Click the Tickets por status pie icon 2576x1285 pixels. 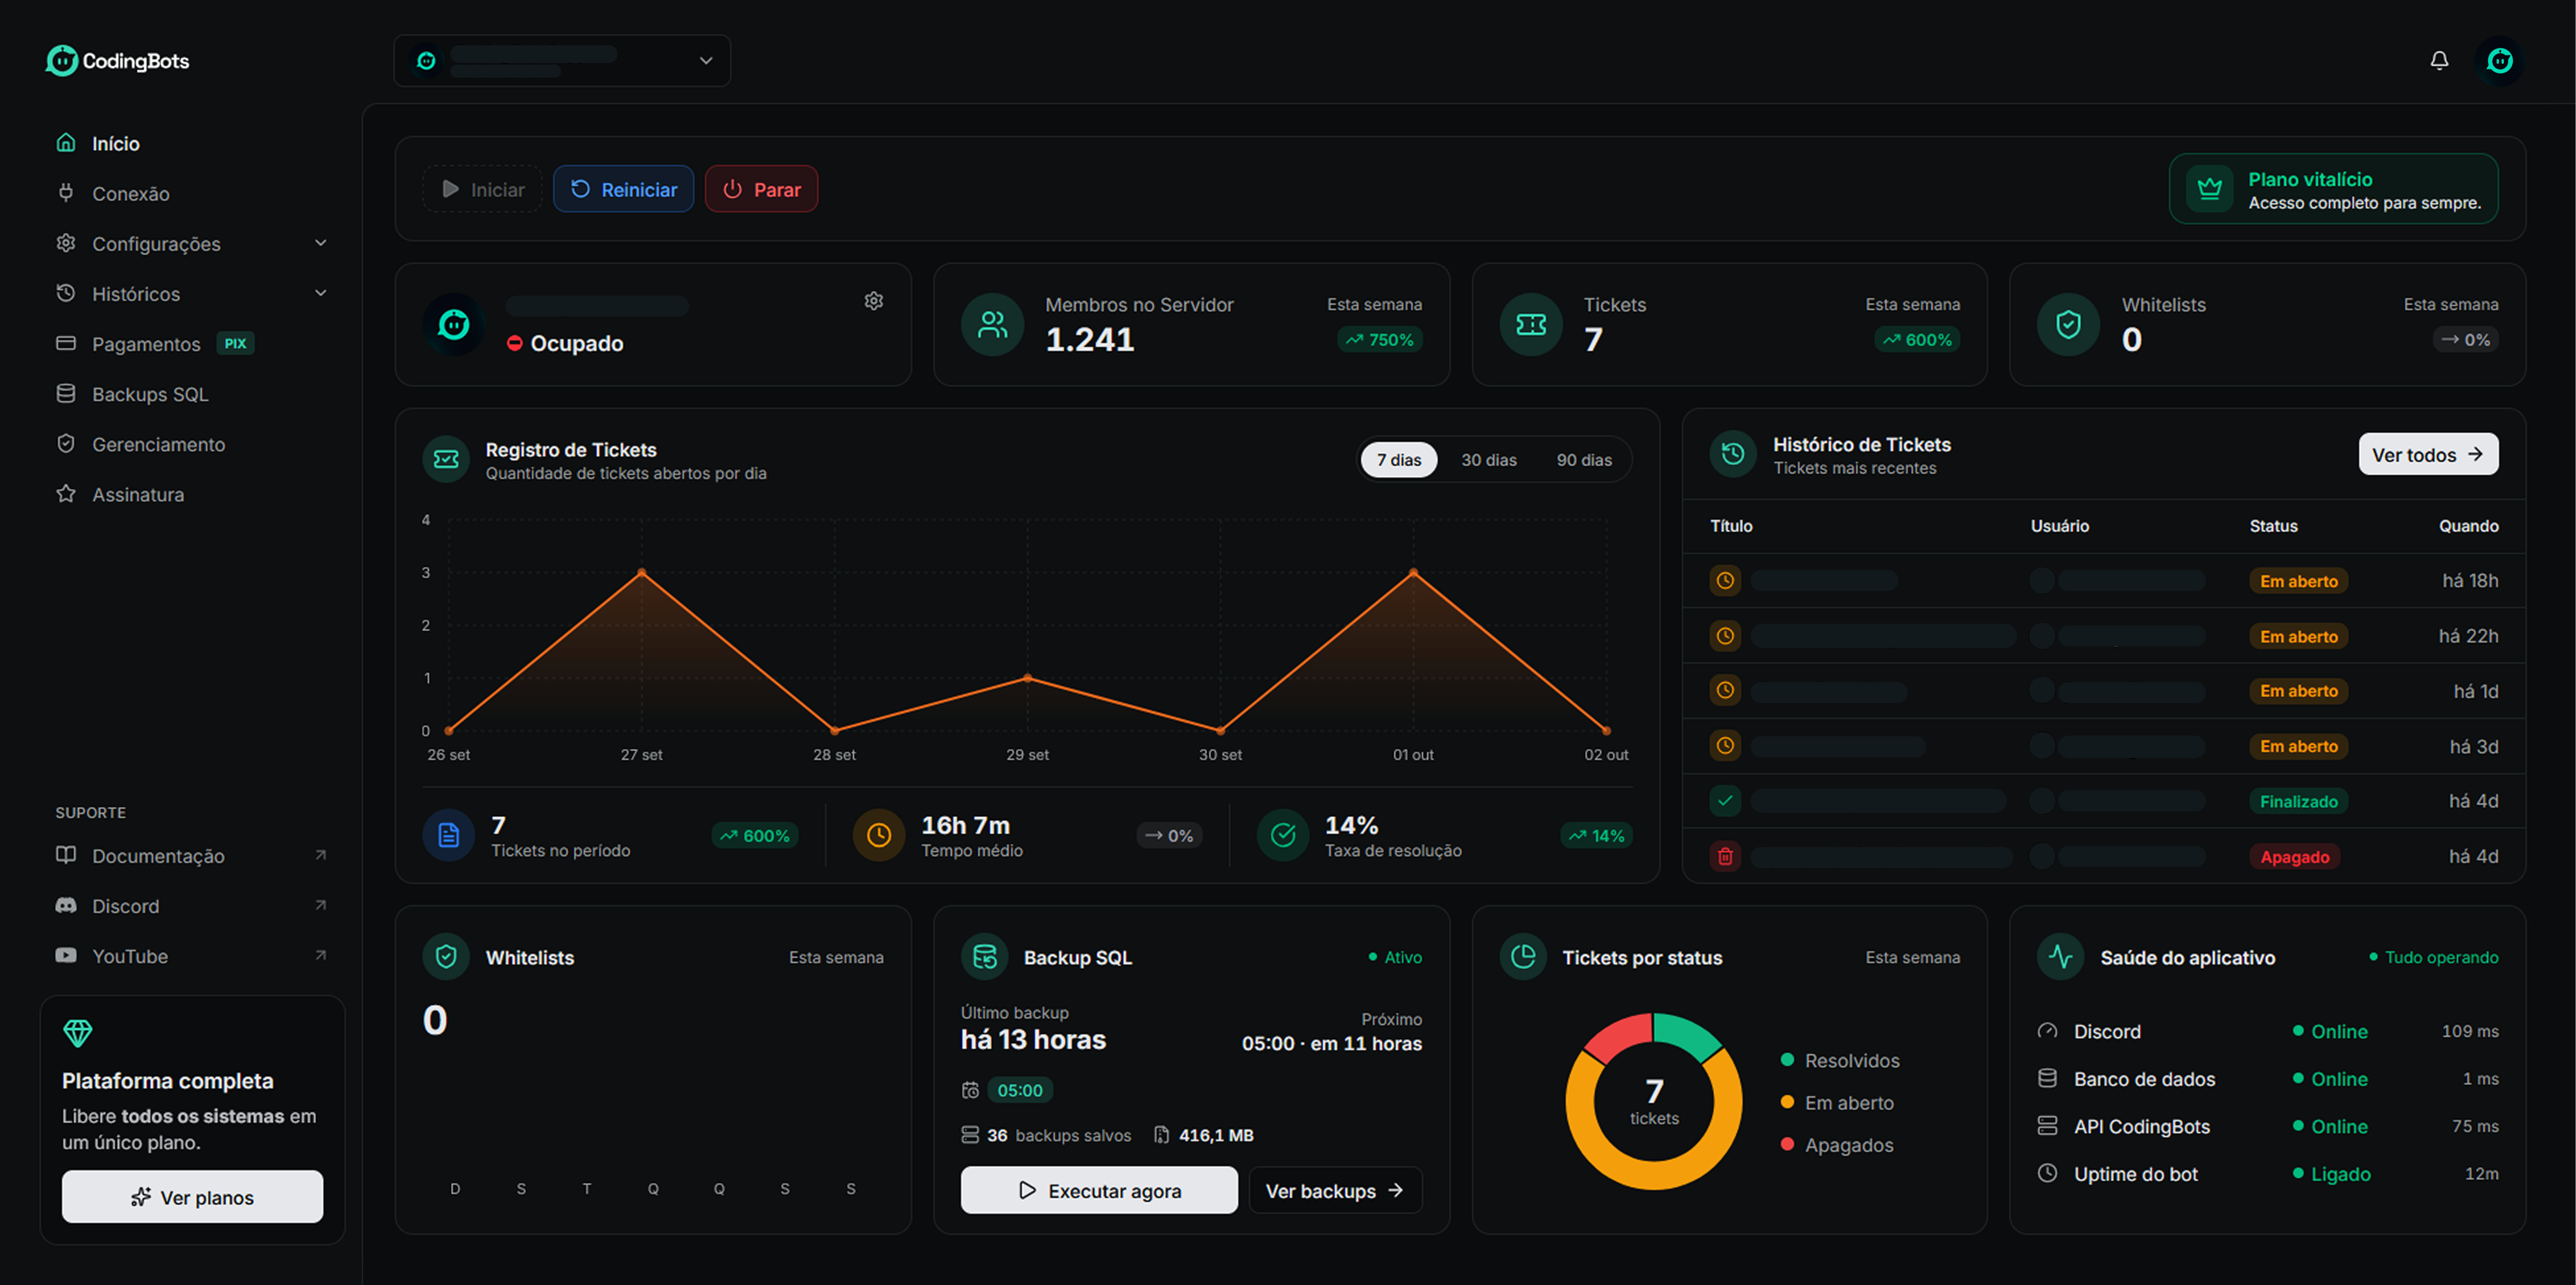coord(1522,956)
